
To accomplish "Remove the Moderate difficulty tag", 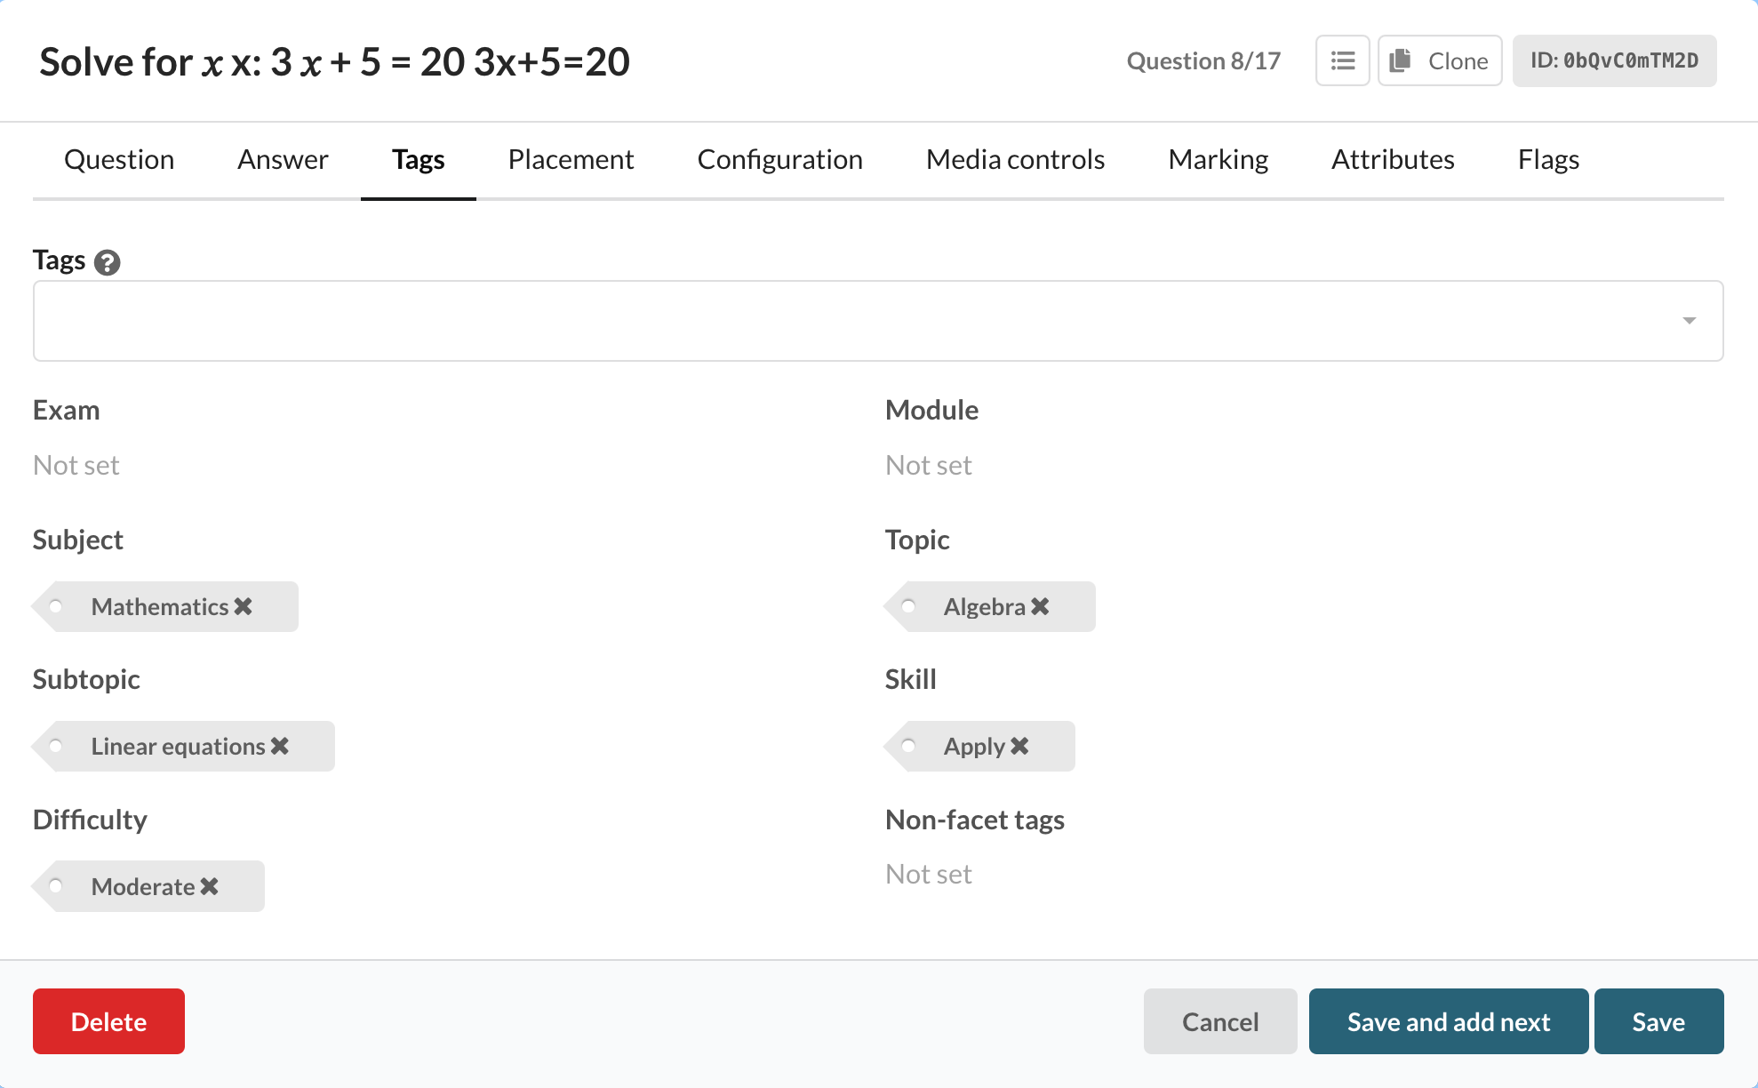I will tap(210, 886).
